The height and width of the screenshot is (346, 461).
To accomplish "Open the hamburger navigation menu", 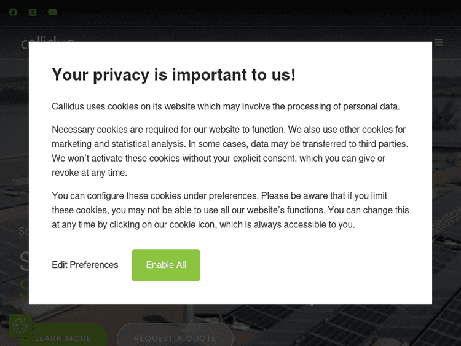I will (438, 42).
